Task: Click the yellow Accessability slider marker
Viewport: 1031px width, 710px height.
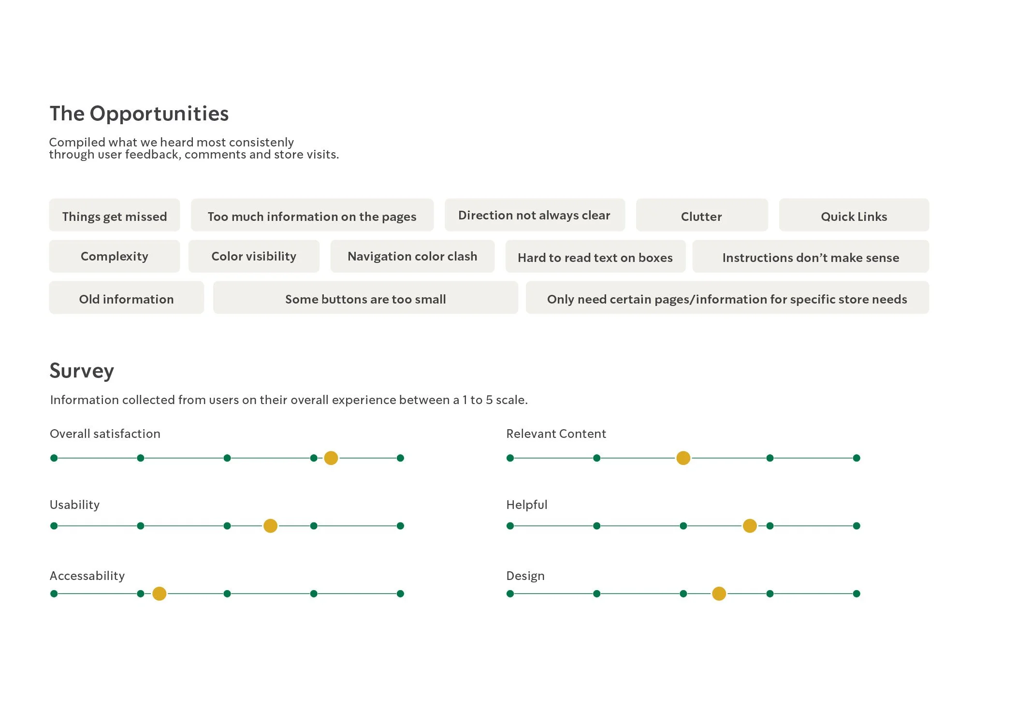Action: pyautogui.click(x=159, y=594)
